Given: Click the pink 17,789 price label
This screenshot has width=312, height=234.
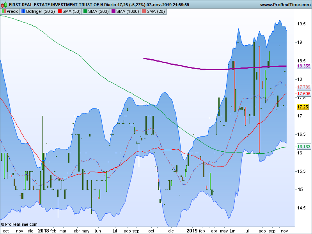Looking at the screenshot, I should tap(304, 87).
